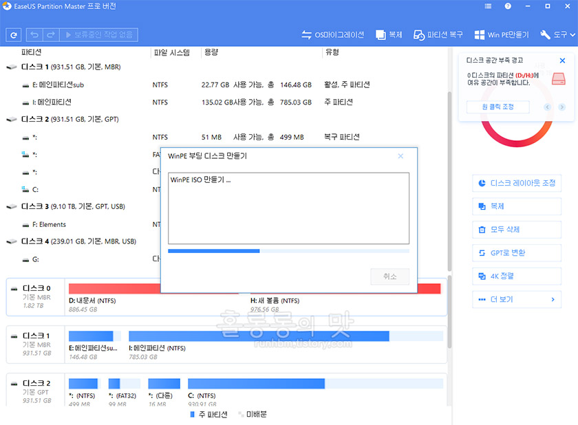This screenshot has height=425, width=578.
Task: Select 디스크 1 label in the disk map
Action: (36, 345)
